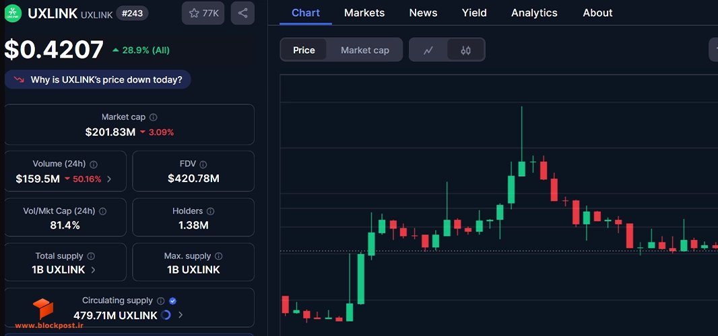Click the tallest-wick green candle at chart peak
Image resolution: width=718 pixels, height=336 pixels.
click(521, 168)
